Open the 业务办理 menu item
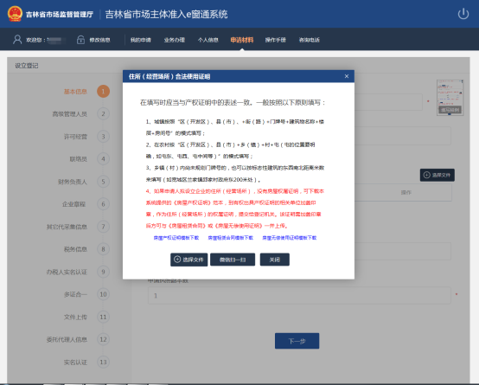The height and width of the screenshot is (385, 479). [174, 40]
